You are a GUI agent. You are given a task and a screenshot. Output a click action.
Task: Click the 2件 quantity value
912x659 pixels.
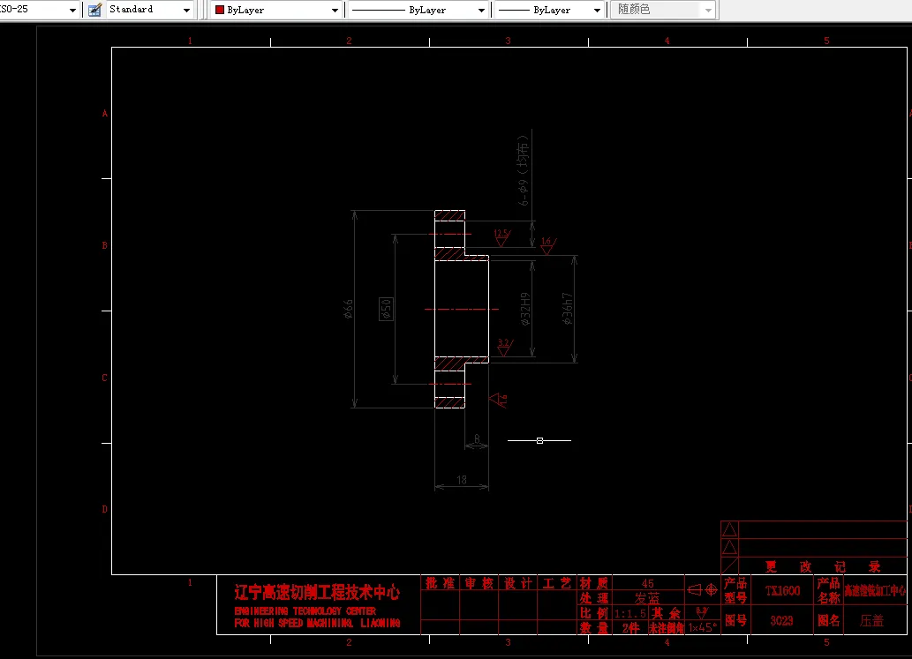(x=630, y=628)
